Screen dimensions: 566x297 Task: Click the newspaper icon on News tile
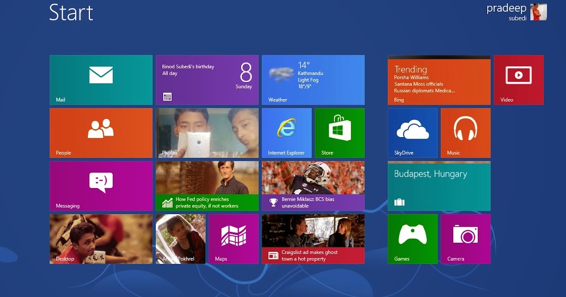click(273, 256)
